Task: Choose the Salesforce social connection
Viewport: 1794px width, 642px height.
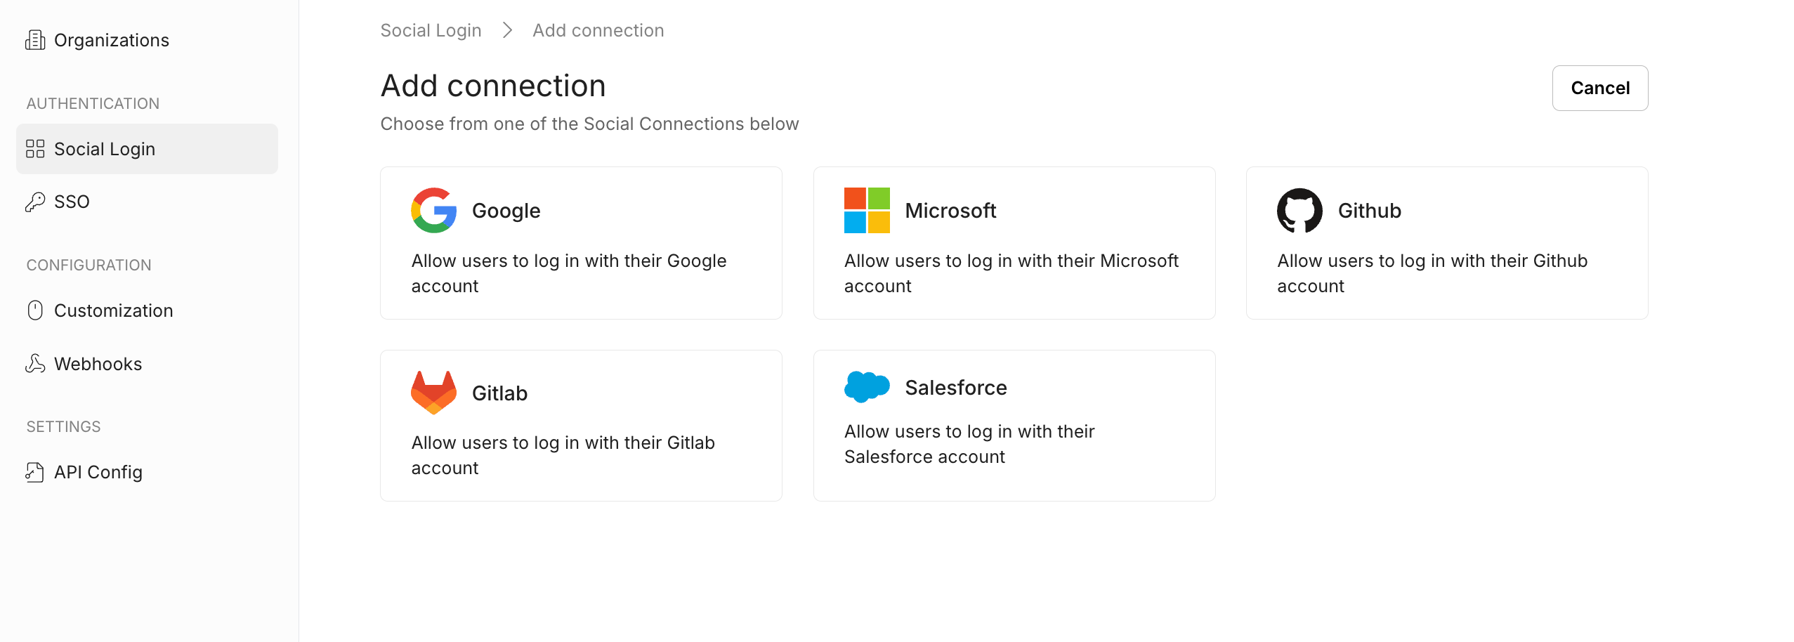Action: pos(1014,425)
